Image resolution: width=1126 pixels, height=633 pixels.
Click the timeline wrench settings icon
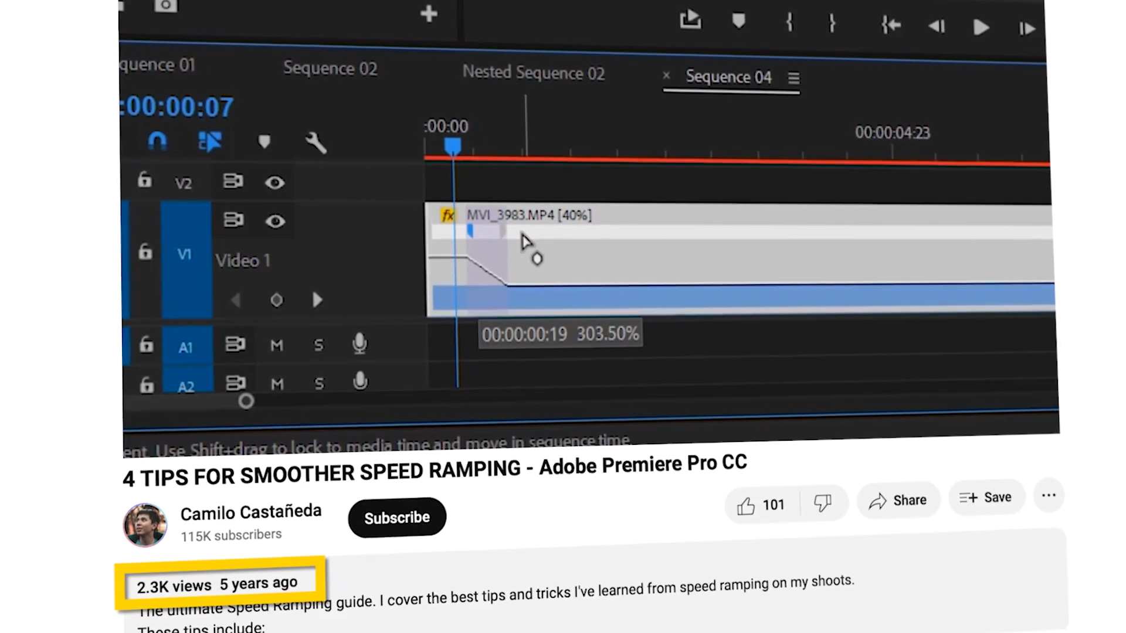pos(316,142)
